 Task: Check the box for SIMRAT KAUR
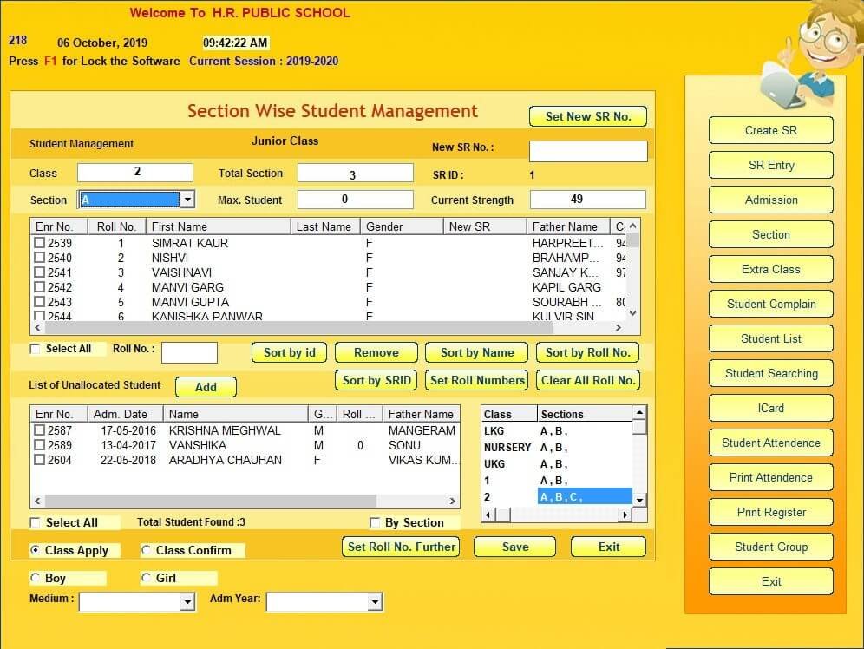point(39,242)
